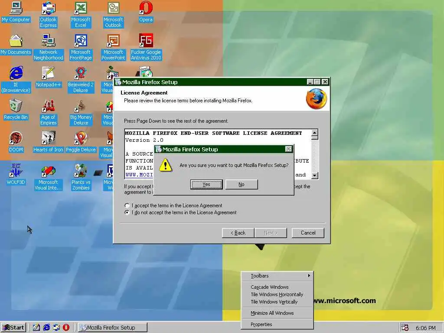Click system tray scheduler icon
The width and height of the screenshot is (444, 333).
(405, 328)
